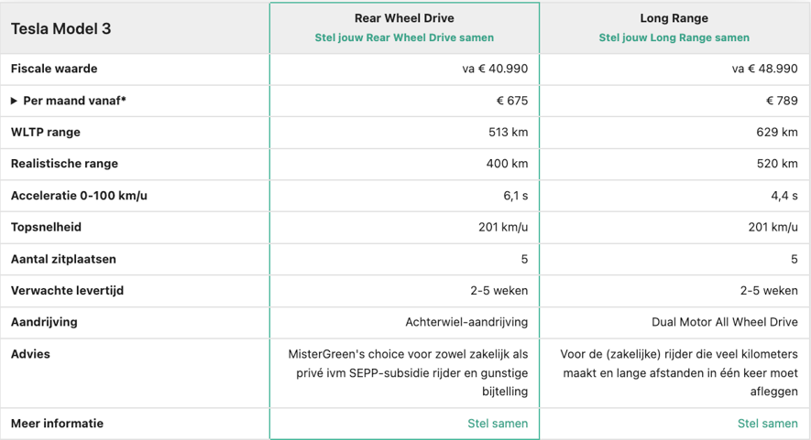Click the Long Range price va € 48.990
The width and height of the screenshot is (811, 440).
[764, 69]
